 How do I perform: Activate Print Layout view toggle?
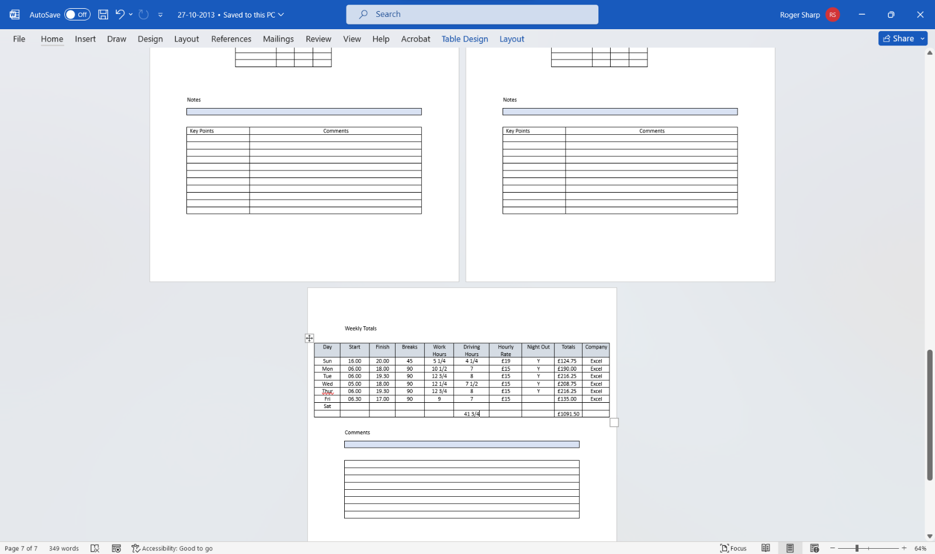click(x=789, y=548)
